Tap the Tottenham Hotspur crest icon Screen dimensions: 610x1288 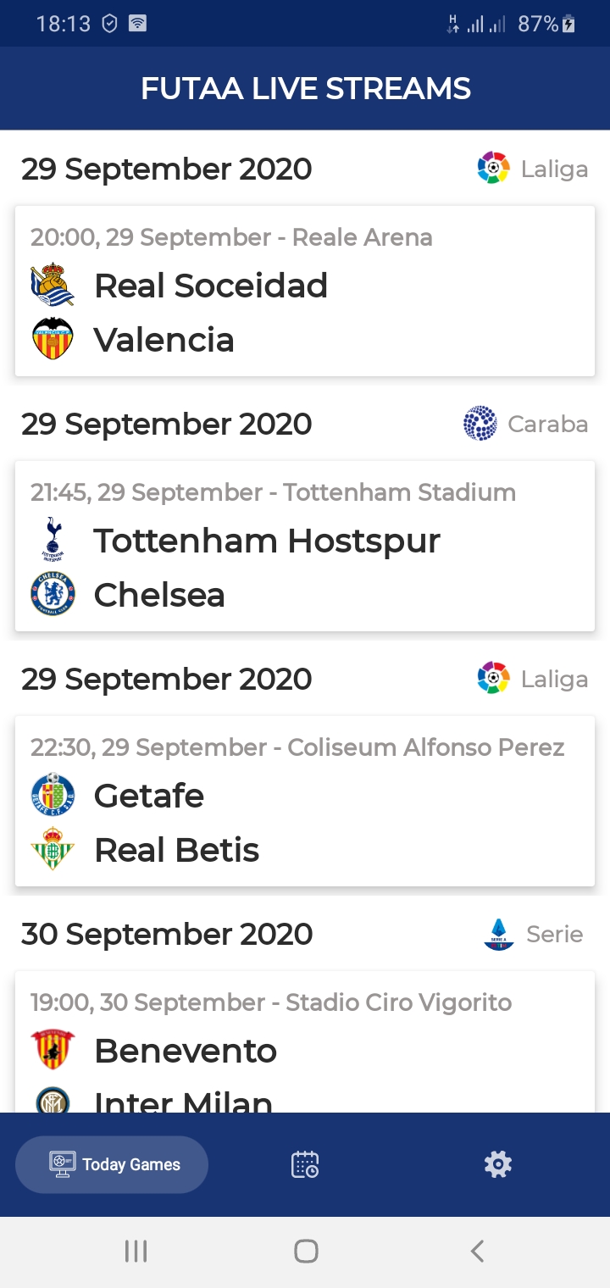point(53,540)
